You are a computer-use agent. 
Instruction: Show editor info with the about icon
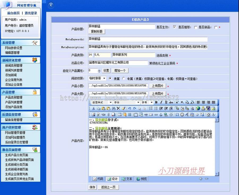click(214, 114)
